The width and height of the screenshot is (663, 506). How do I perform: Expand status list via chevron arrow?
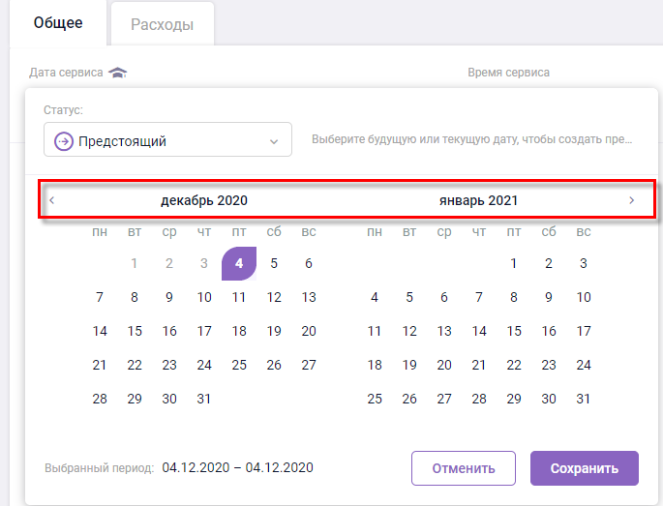[x=273, y=141]
